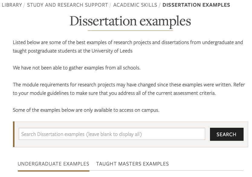Open the Taught Masters Examples tab
Viewport: 252px width, 177px height.
[132, 164]
